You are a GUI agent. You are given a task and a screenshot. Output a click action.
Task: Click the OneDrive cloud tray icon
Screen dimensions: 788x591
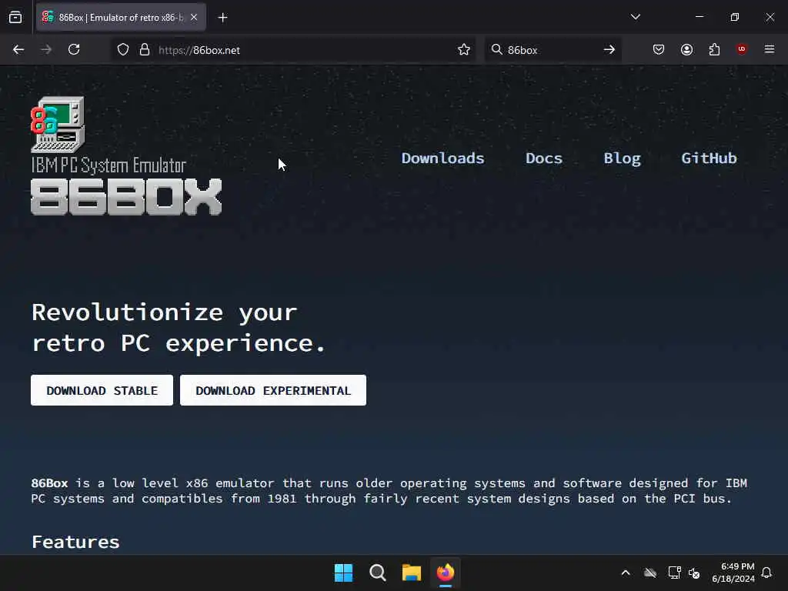tap(650, 573)
